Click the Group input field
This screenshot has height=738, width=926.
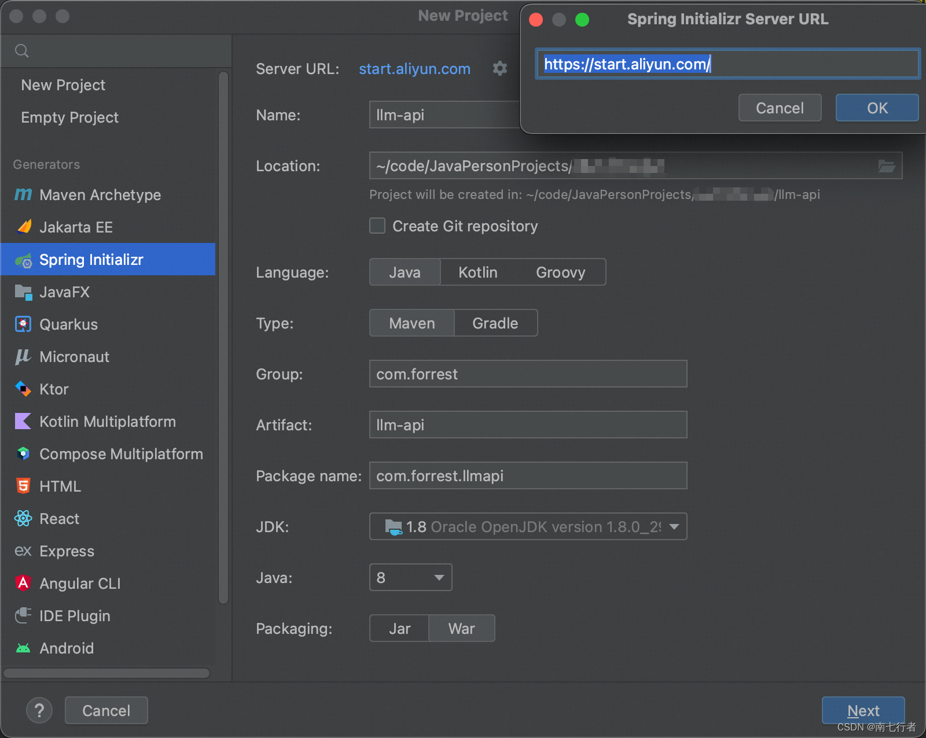click(x=528, y=374)
